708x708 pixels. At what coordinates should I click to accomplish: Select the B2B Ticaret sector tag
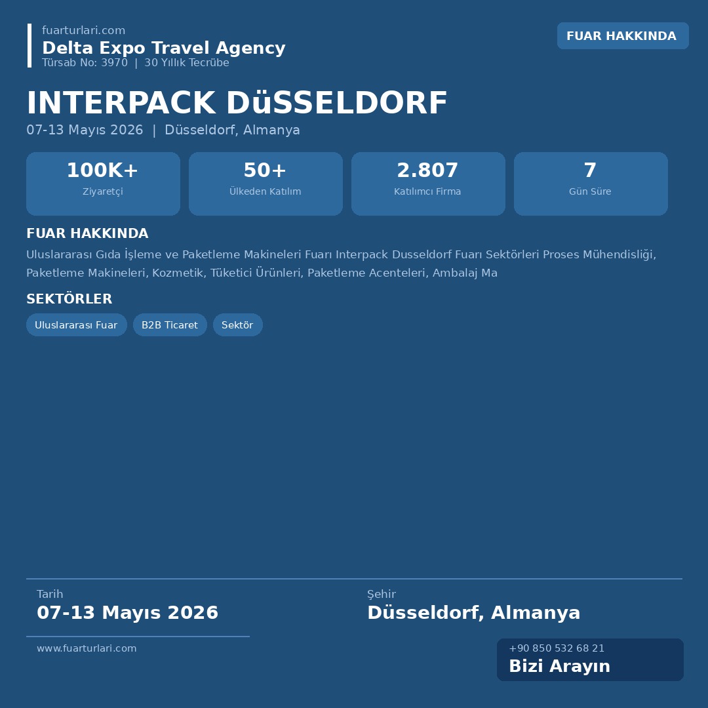(170, 324)
